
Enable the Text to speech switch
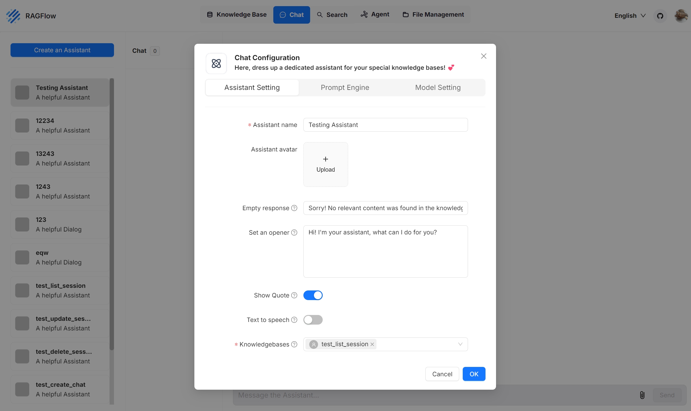point(313,320)
